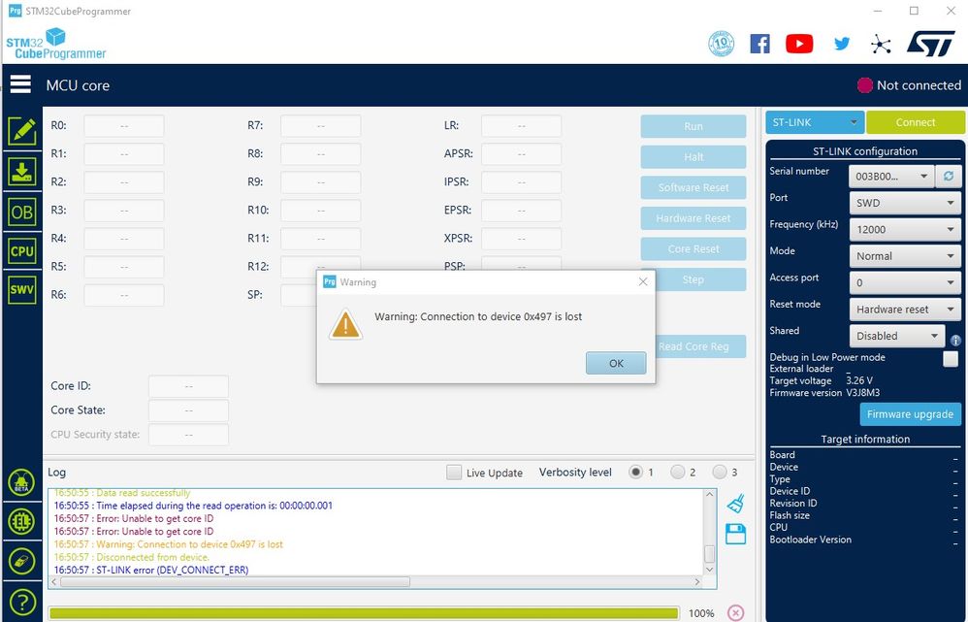The width and height of the screenshot is (968, 622).
Task: Click the log scroll down arrow
Action: (709, 570)
